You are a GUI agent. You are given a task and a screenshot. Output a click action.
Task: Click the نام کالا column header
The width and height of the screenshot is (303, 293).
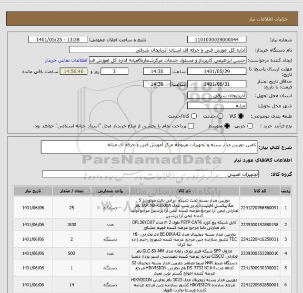click(x=184, y=191)
